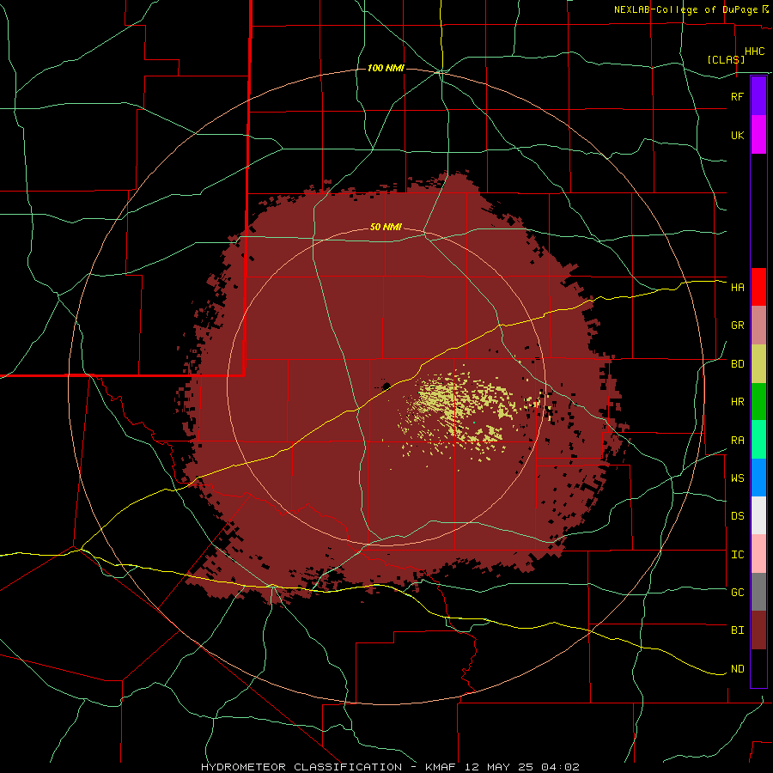Screen dimensions: 773x773
Task: Click the HR legend label
Action: (x=737, y=402)
